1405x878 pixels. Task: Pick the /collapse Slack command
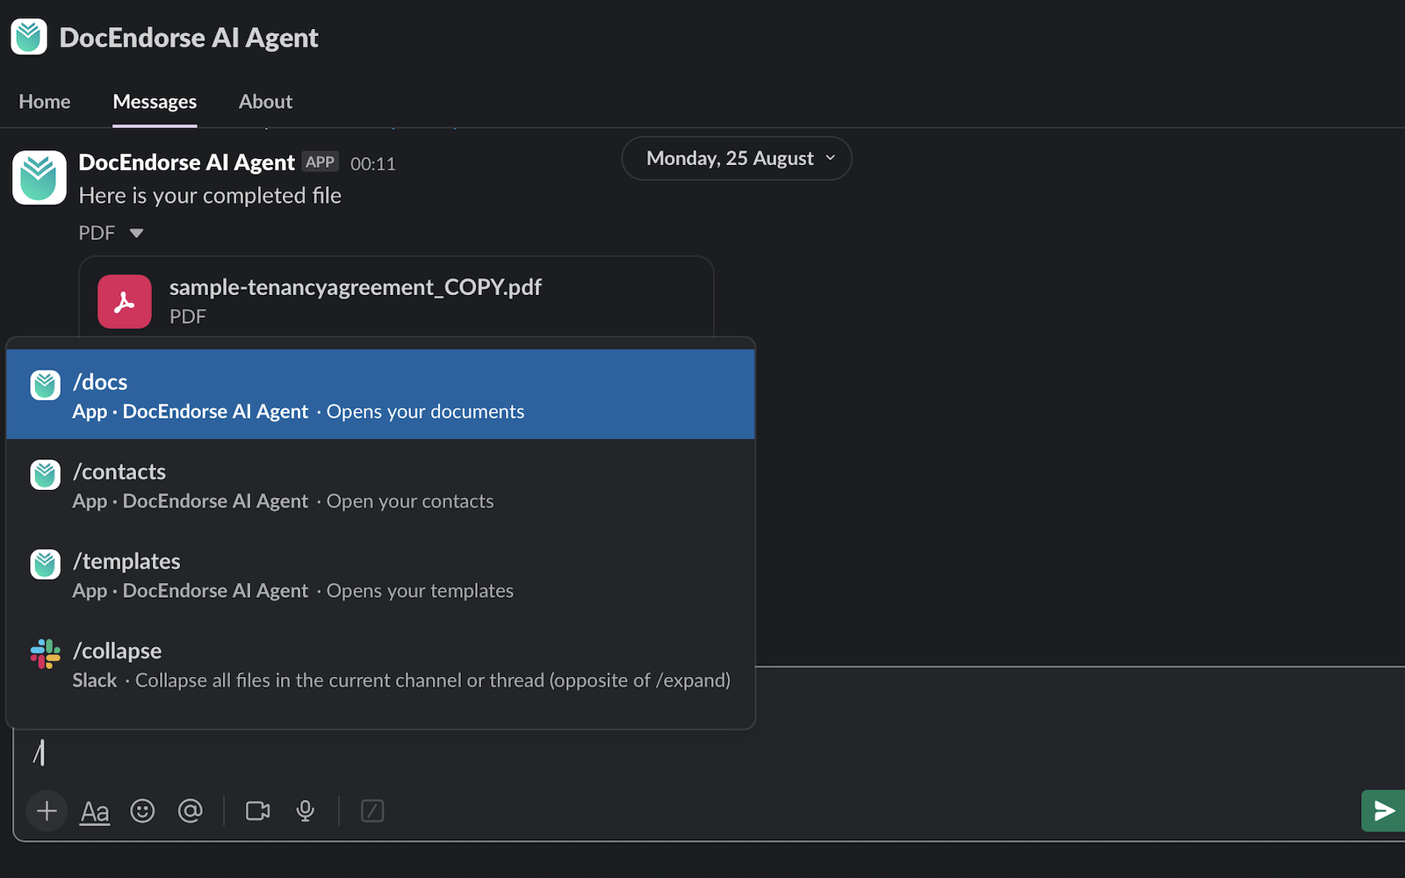coord(380,664)
